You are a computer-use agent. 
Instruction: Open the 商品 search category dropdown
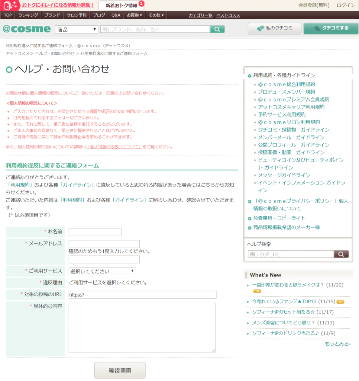(x=76, y=29)
